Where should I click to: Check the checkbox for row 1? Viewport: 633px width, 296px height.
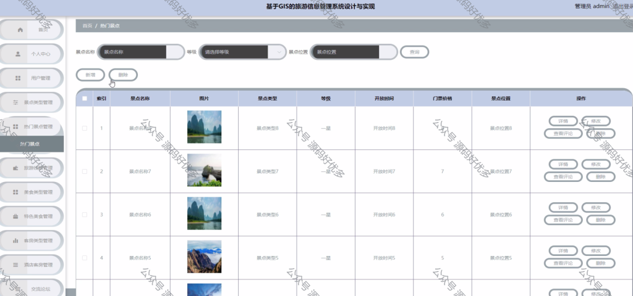84,128
